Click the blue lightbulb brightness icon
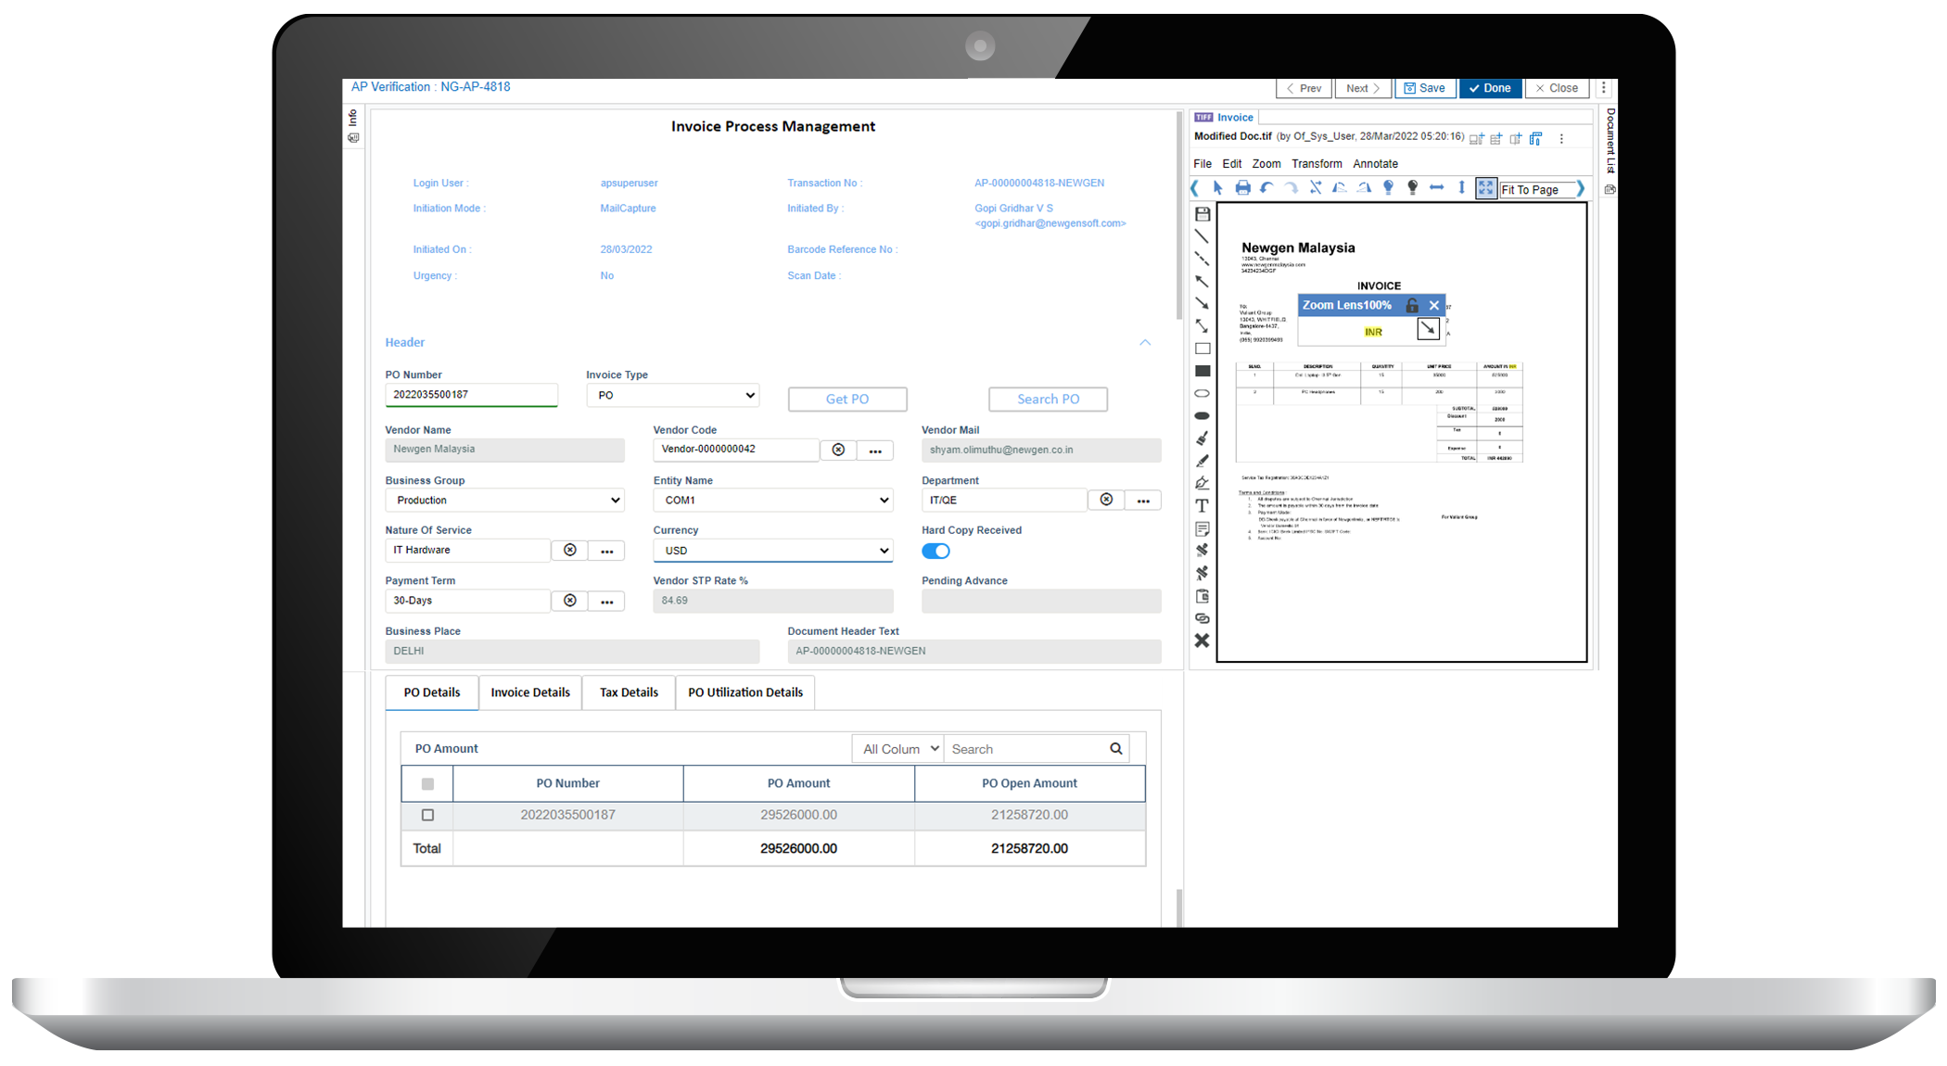This screenshot has height=1066, width=1947. click(1388, 188)
